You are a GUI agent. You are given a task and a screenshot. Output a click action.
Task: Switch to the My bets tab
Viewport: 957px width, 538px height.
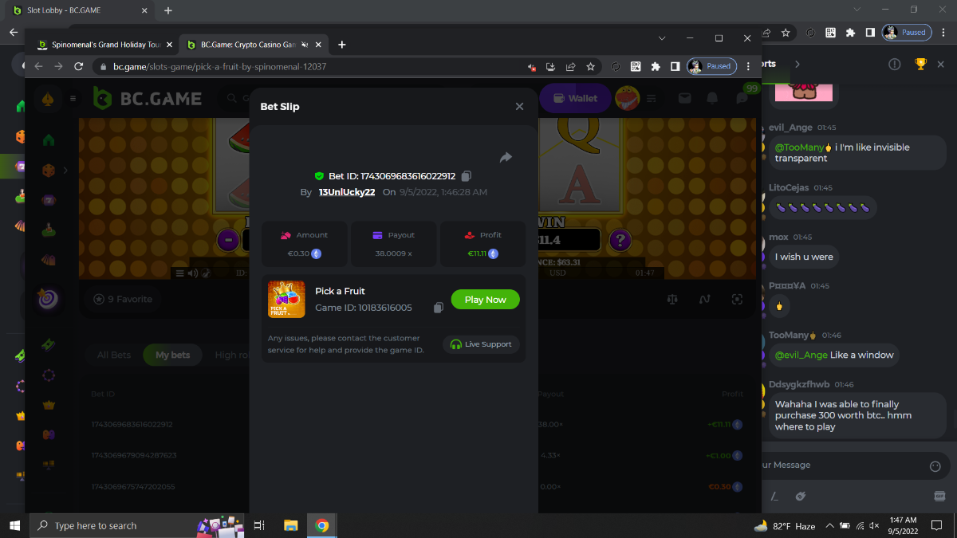click(x=173, y=355)
